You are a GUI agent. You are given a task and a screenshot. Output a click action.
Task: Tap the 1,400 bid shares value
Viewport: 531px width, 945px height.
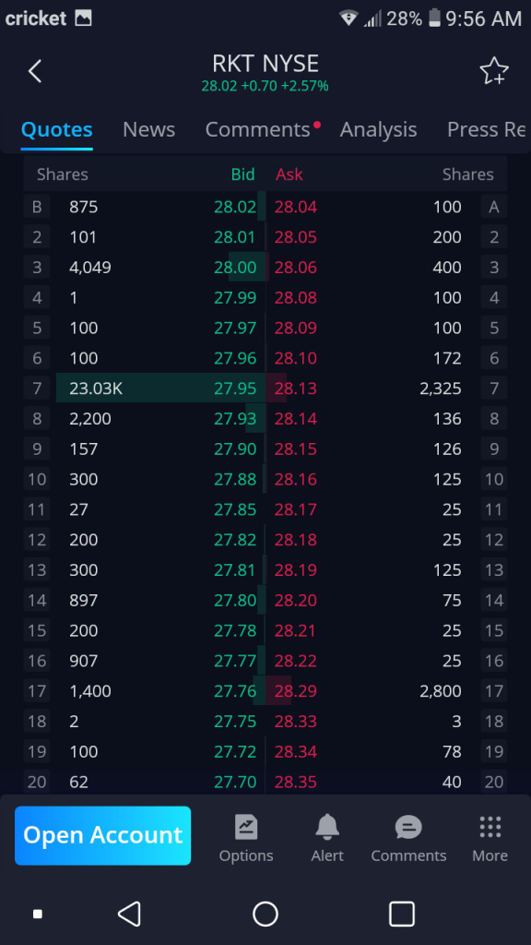click(x=90, y=691)
